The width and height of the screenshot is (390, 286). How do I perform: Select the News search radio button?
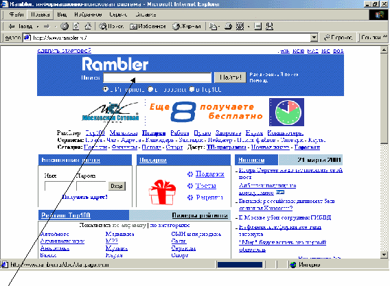tap(150, 89)
